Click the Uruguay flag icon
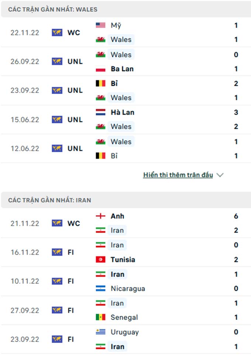251x358 pixels. [x=100, y=332]
